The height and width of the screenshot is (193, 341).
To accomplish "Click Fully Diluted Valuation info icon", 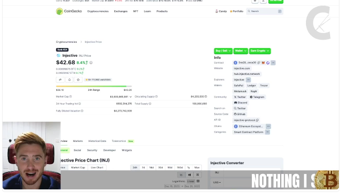I will click(x=82, y=111).
